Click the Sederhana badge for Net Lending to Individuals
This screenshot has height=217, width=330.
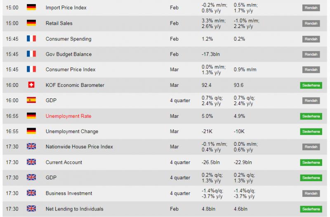[311, 209]
